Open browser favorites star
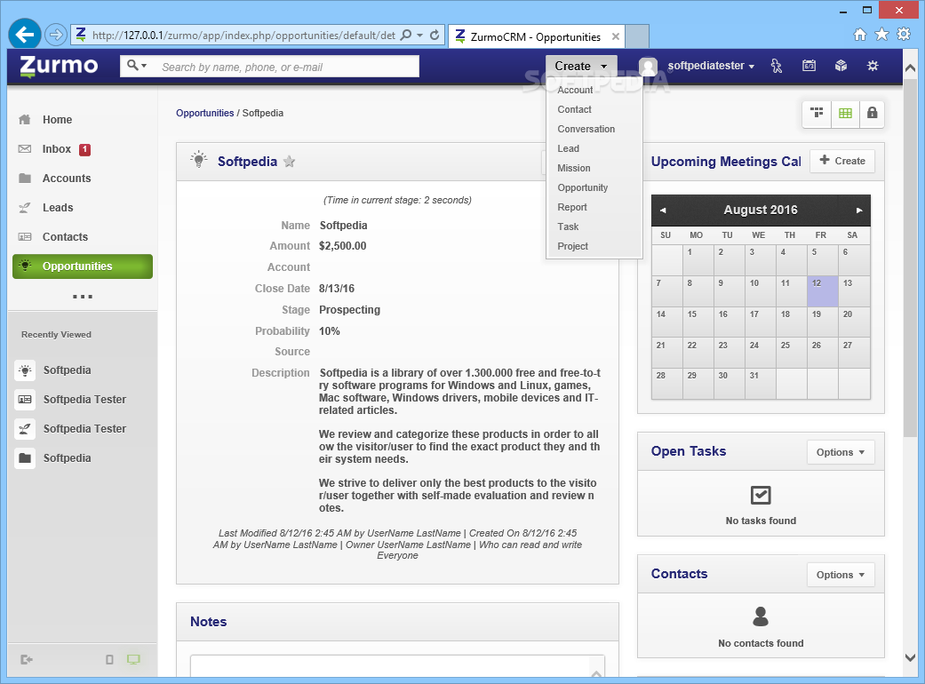The width and height of the screenshot is (925, 684). tap(881, 34)
